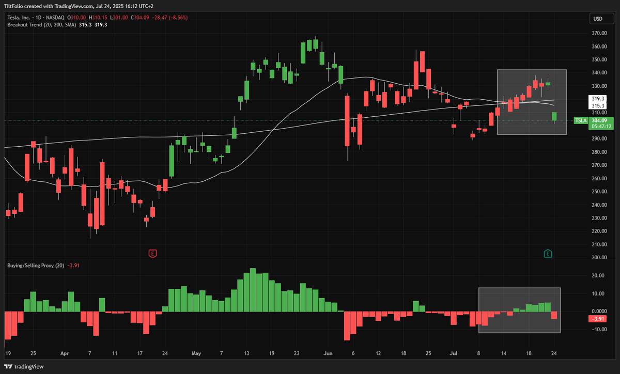The image size is (620, 374).
Task: Click the tallest green histogram bar in mid-May
Action: (253, 290)
